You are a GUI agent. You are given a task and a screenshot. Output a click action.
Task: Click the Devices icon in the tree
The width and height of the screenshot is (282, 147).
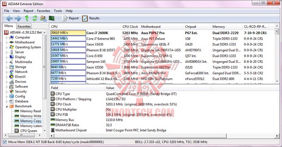(x=11, y=81)
